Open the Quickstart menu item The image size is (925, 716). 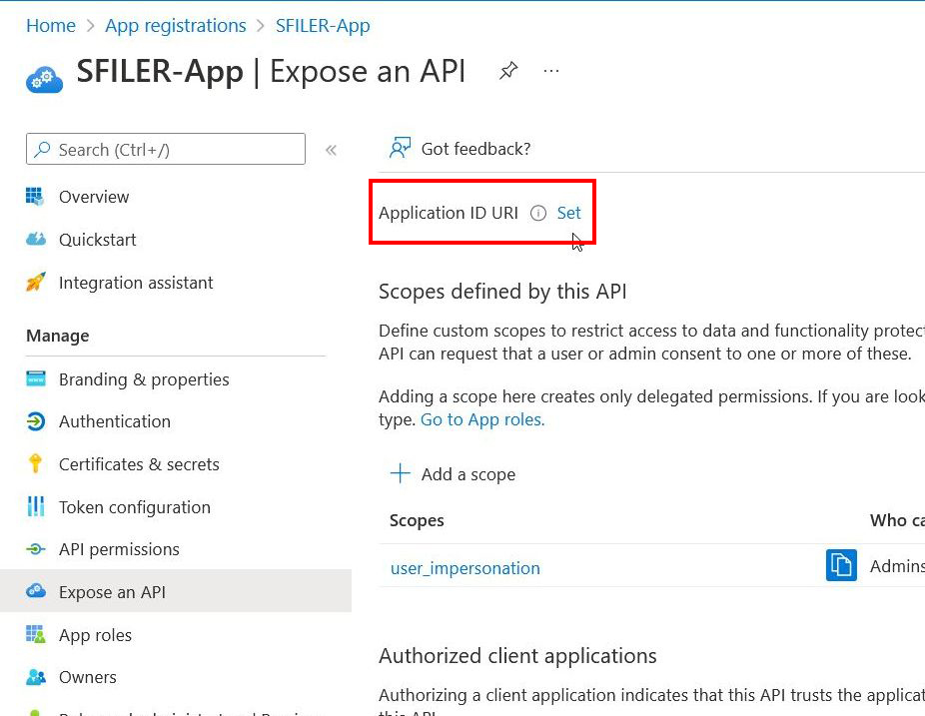[x=97, y=240]
